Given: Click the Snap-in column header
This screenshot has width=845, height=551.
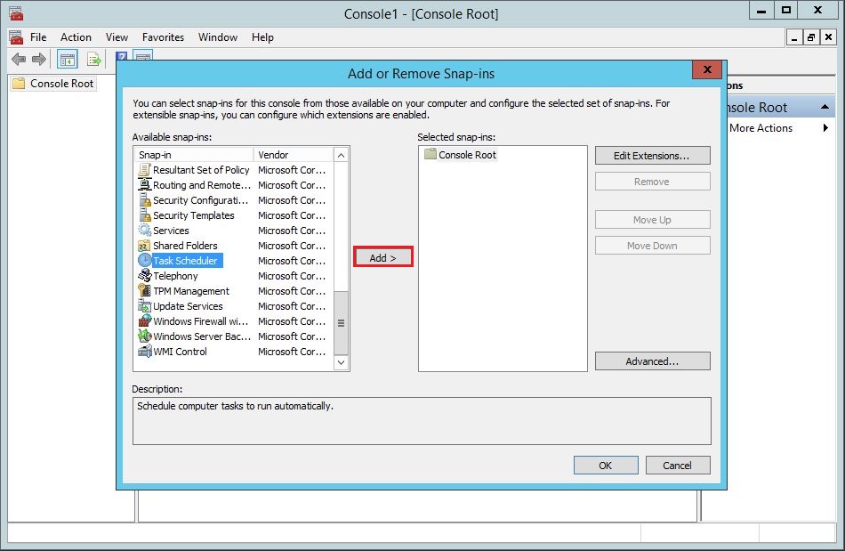Looking at the screenshot, I should [x=194, y=155].
